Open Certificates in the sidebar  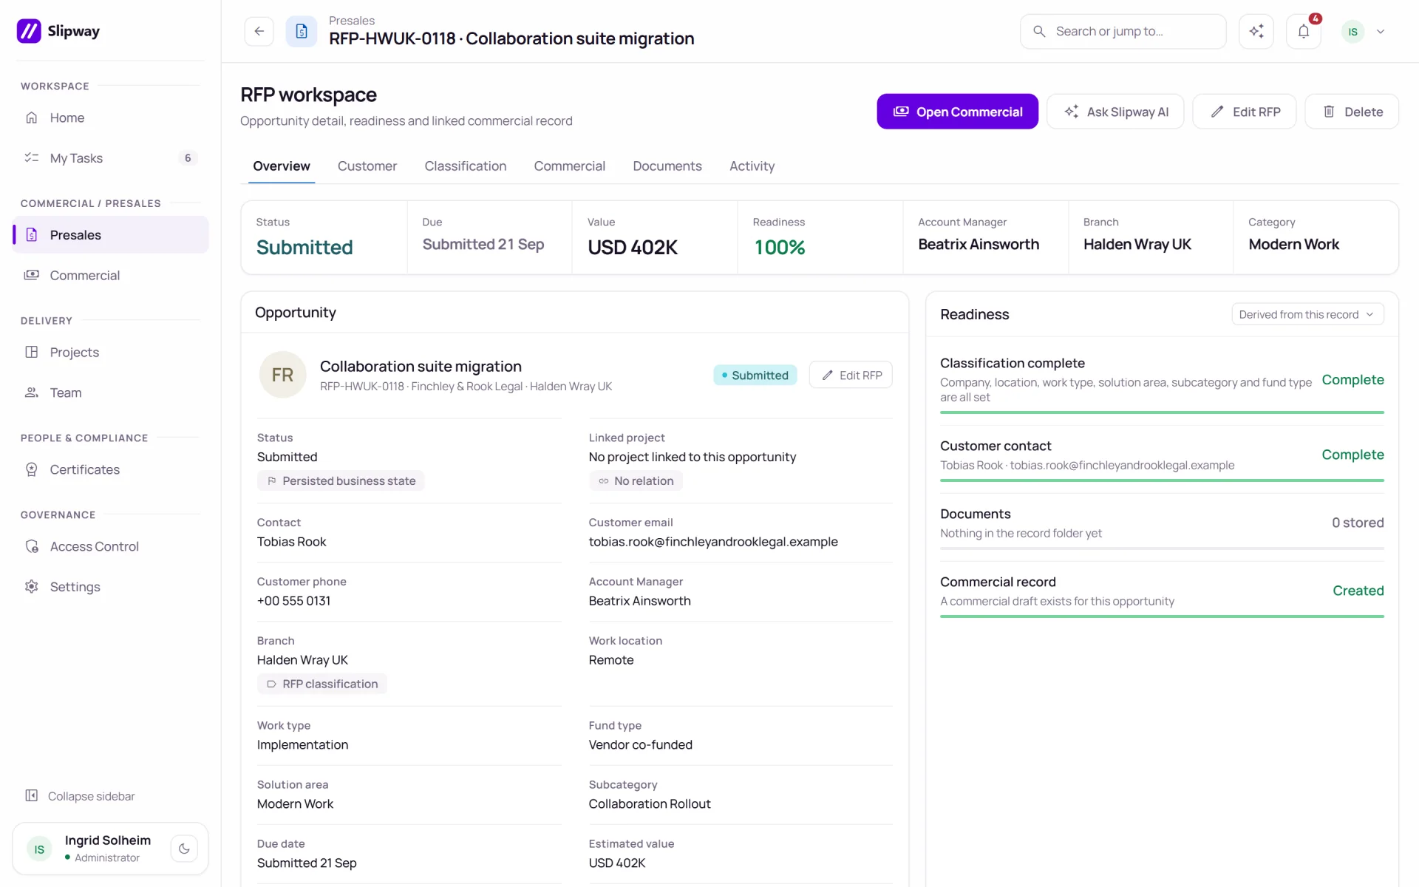(110, 469)
